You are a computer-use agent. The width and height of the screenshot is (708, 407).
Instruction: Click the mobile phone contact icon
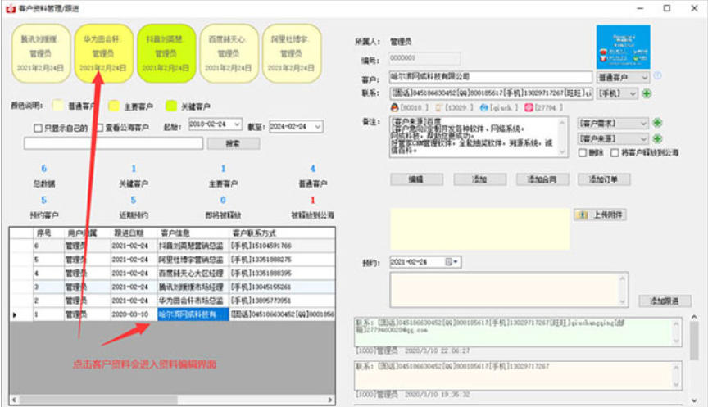click(x=439, y=107)
